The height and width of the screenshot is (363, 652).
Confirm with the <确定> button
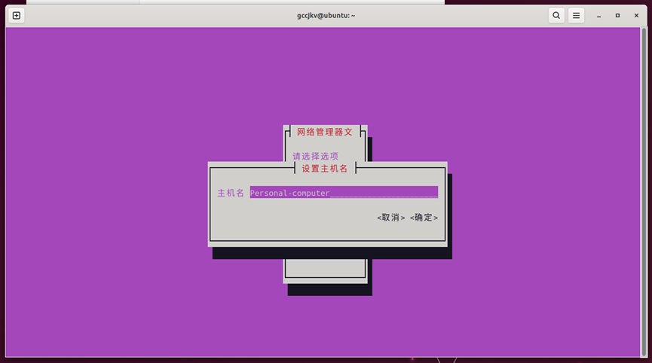click(x=424, y=217)
